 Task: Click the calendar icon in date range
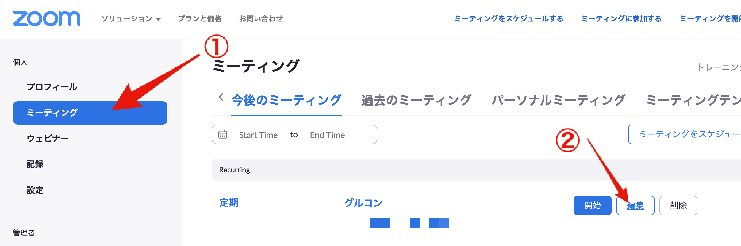coord(223,134)
